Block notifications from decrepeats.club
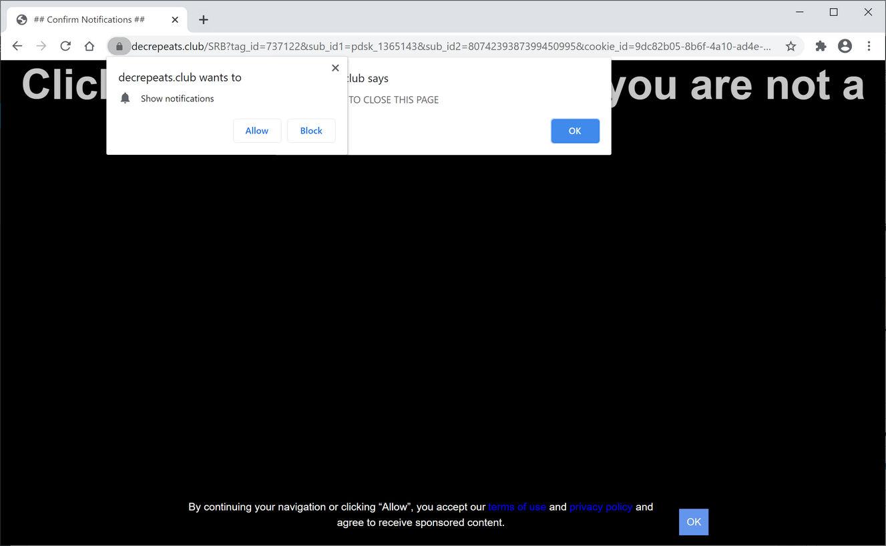886x546 pixels. [x=310, y=130]
